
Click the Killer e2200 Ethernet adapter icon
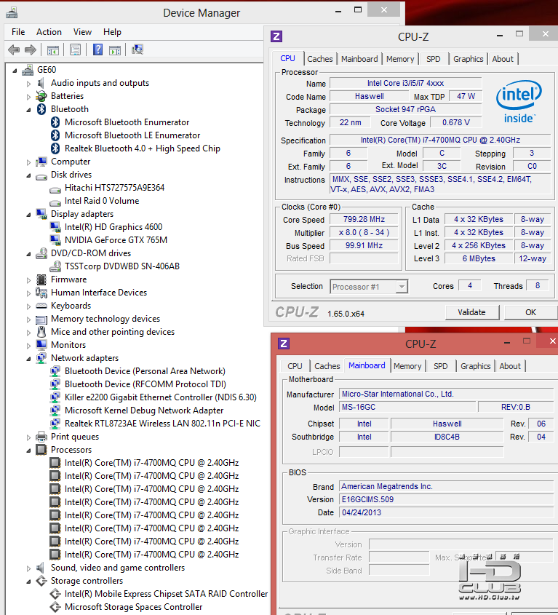(x=55, y=397)
